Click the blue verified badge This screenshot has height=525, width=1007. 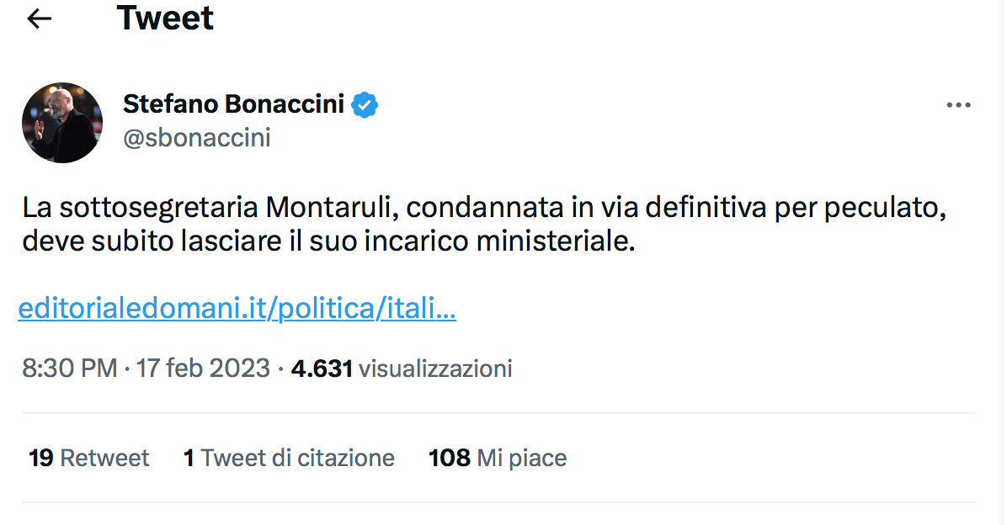click(365, 104)
